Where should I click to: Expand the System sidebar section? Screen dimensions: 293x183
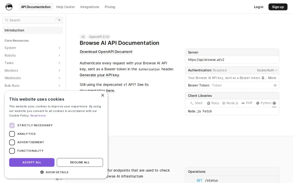[x=33, y=48]
